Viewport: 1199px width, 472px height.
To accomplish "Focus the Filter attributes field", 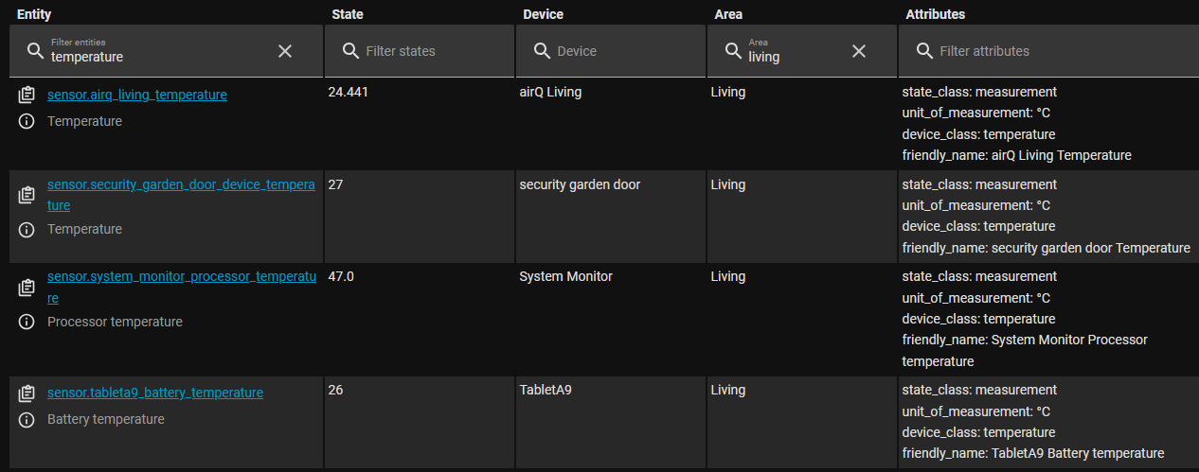I will [x=1048, y=51].
